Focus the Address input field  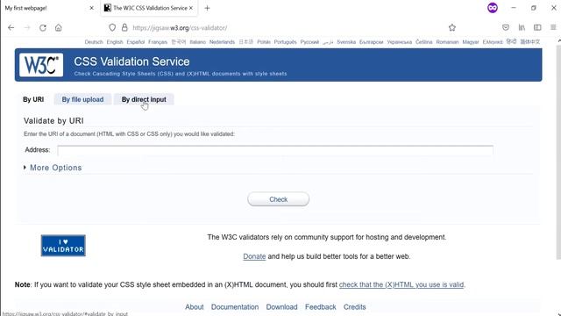coord(275,150)
